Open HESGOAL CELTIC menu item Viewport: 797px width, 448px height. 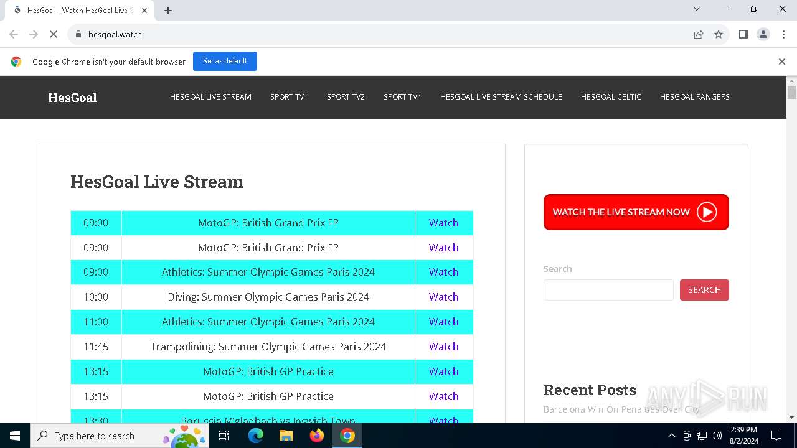point(611,97)
